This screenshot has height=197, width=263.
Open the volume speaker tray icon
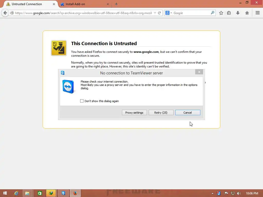click(239, 193)
